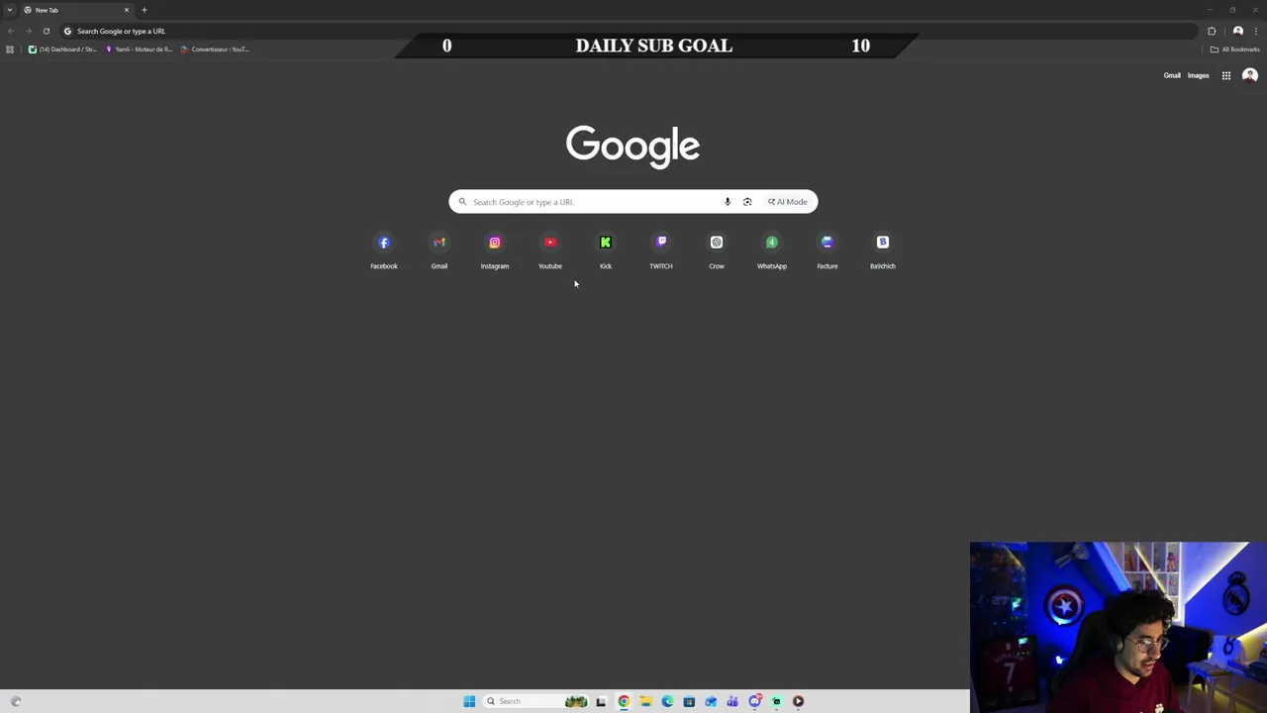Open the Facture shortcut tile
Viewport: 1267px width, 713px height.
828,250
